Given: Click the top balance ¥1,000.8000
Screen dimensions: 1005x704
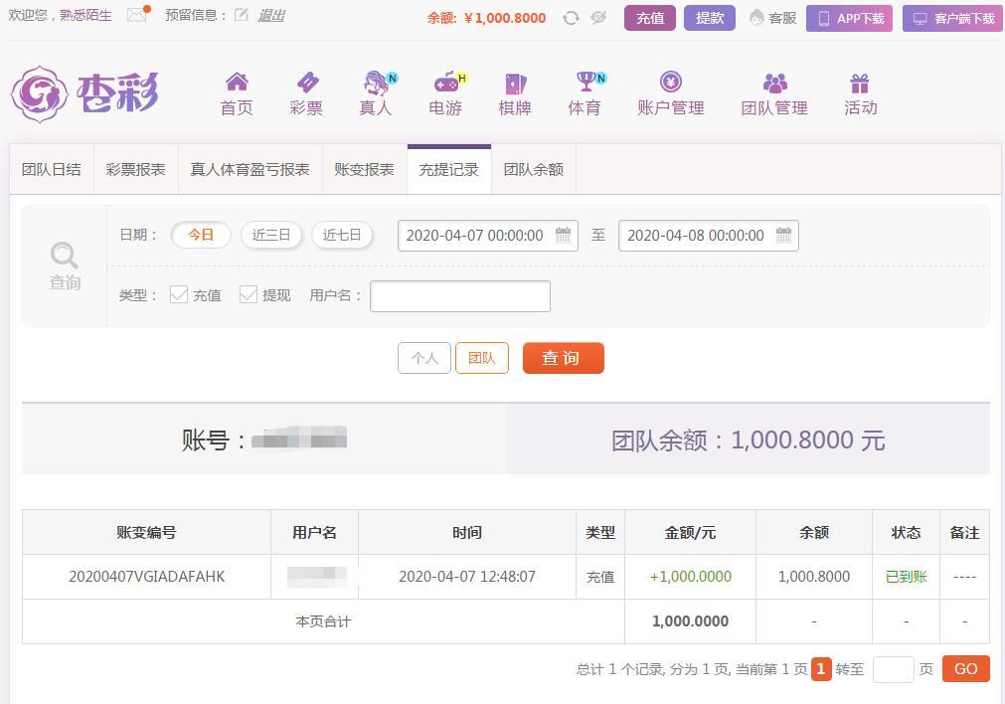Looking at the screenshot, I should pyautogui.click(x=504, y=18).
